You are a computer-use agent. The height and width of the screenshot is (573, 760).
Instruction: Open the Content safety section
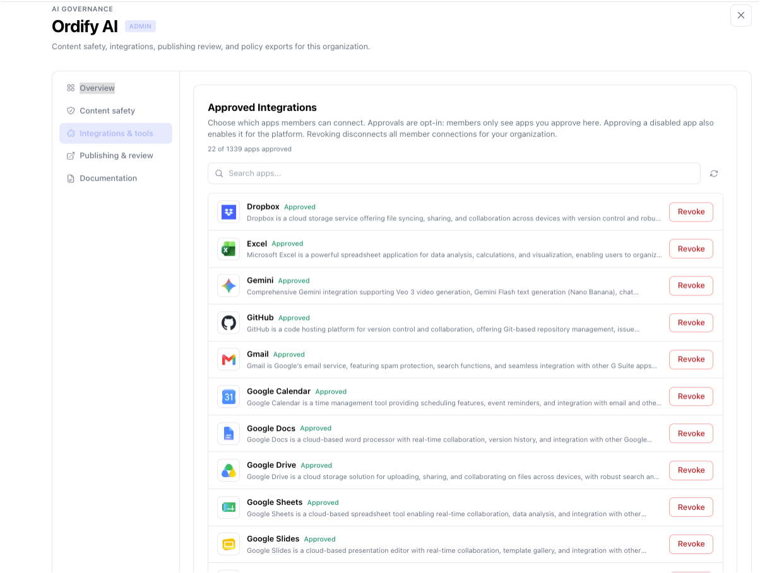pos(116,111)
